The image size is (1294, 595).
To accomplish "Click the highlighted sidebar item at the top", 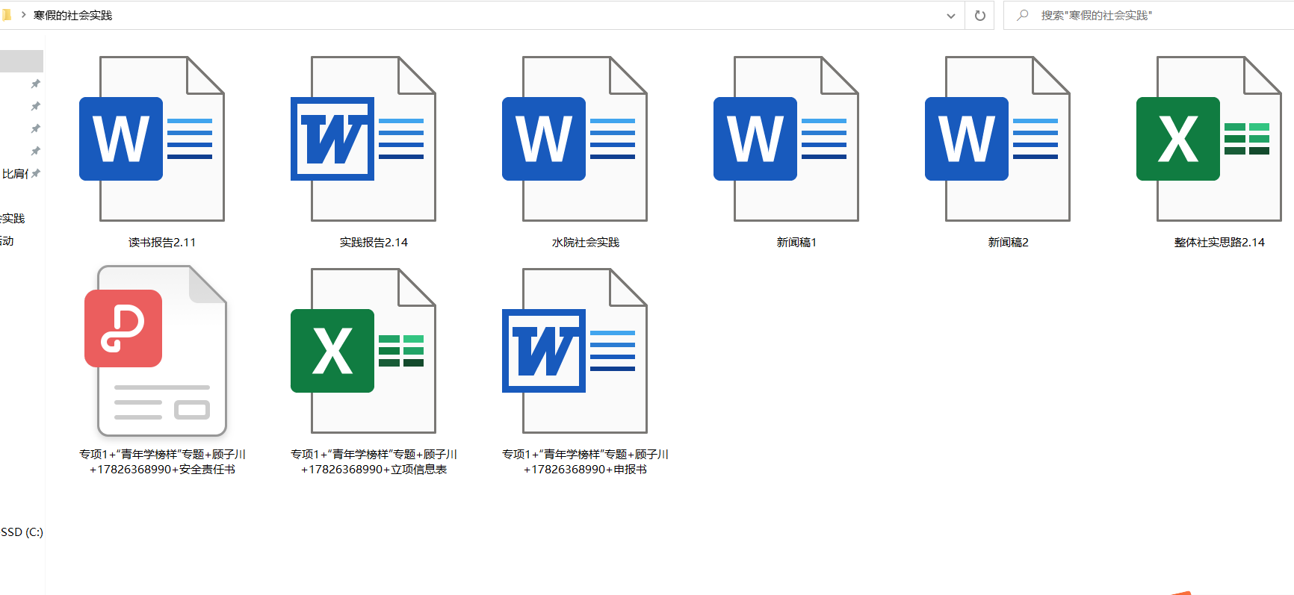I will 22,61.
